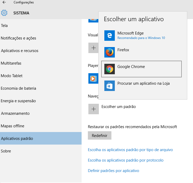
Task: Select Aplicativos padrão in the sidebar
Action: click(x=41, y=138)
